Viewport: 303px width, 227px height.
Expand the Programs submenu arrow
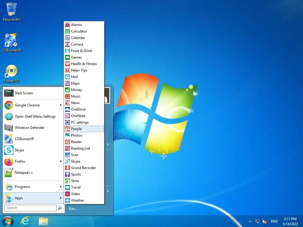pos(61,187)
